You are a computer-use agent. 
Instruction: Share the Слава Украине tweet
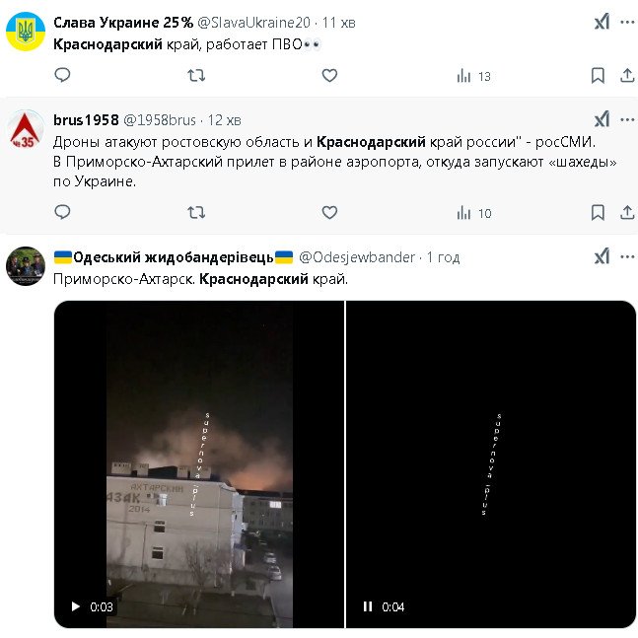coord(627,76)
